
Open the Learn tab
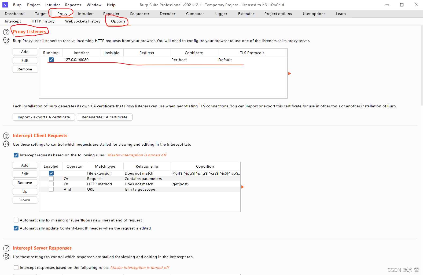341,14
